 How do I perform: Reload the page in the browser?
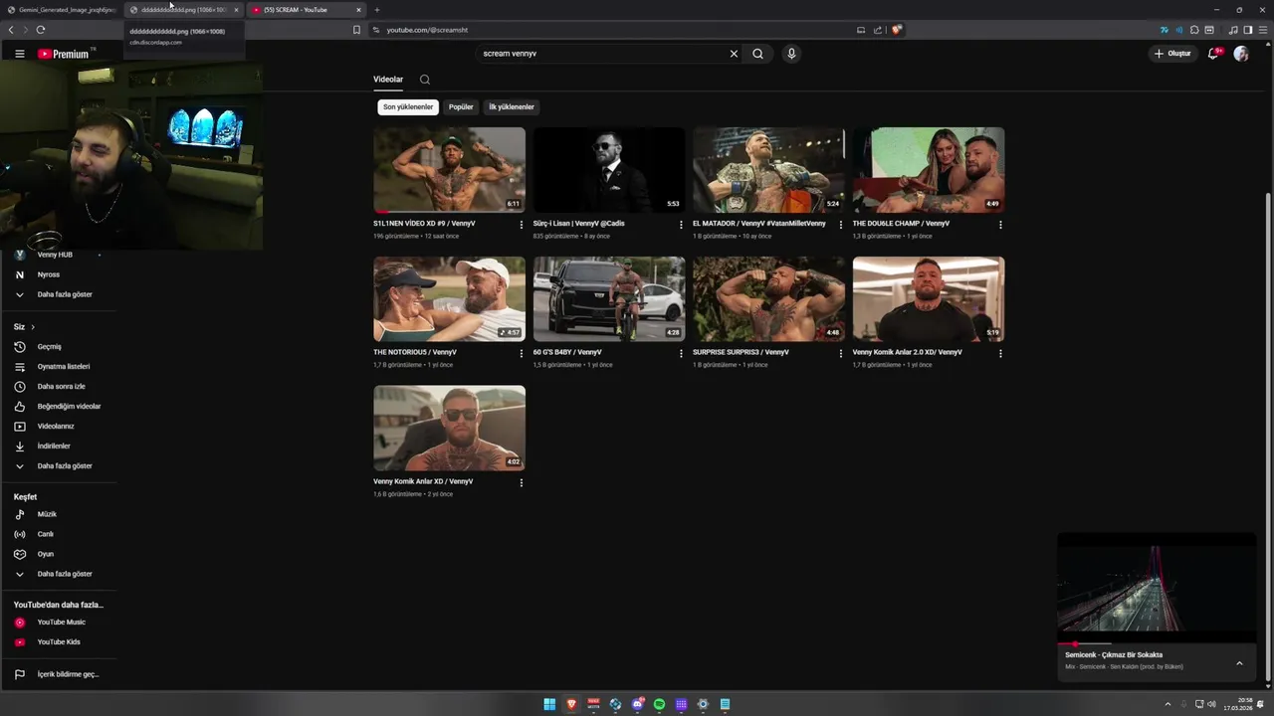tap(41, 30)
